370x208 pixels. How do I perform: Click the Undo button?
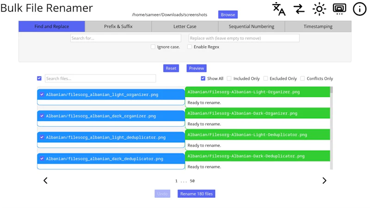coord(162,194)
